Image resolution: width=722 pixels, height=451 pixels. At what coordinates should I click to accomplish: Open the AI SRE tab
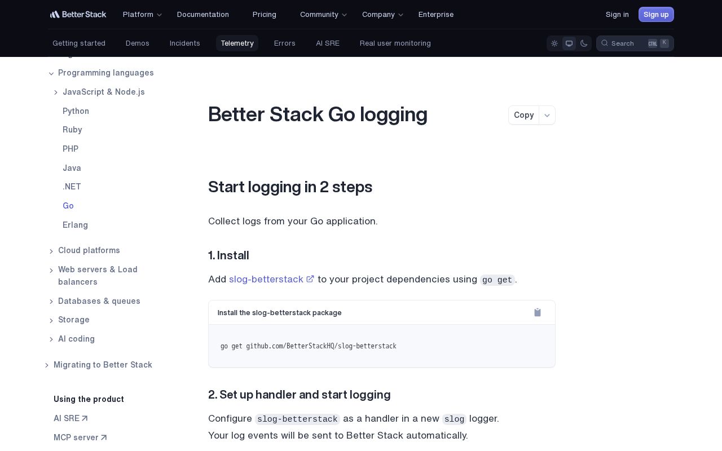click(328, 43)
